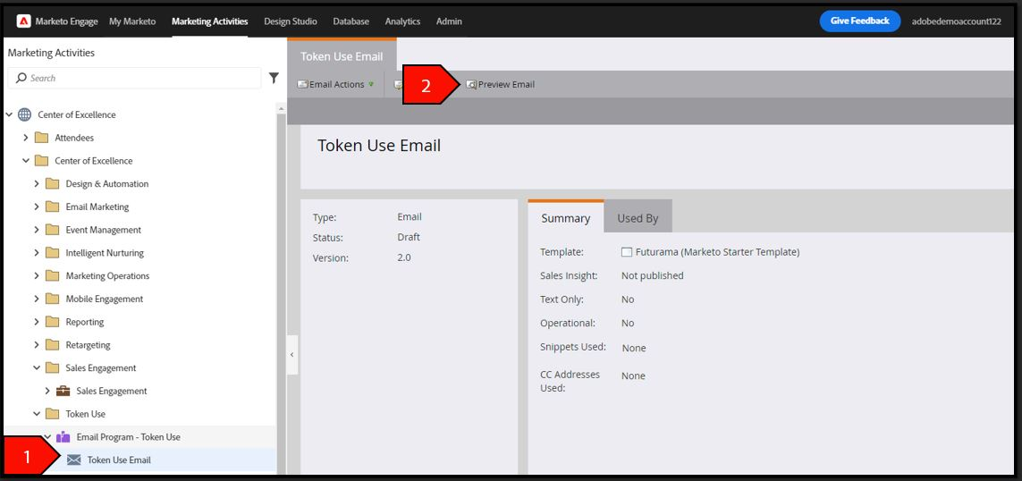Switch to the Used By tab
Viewport: 1022px width, 481px height.
638,217
